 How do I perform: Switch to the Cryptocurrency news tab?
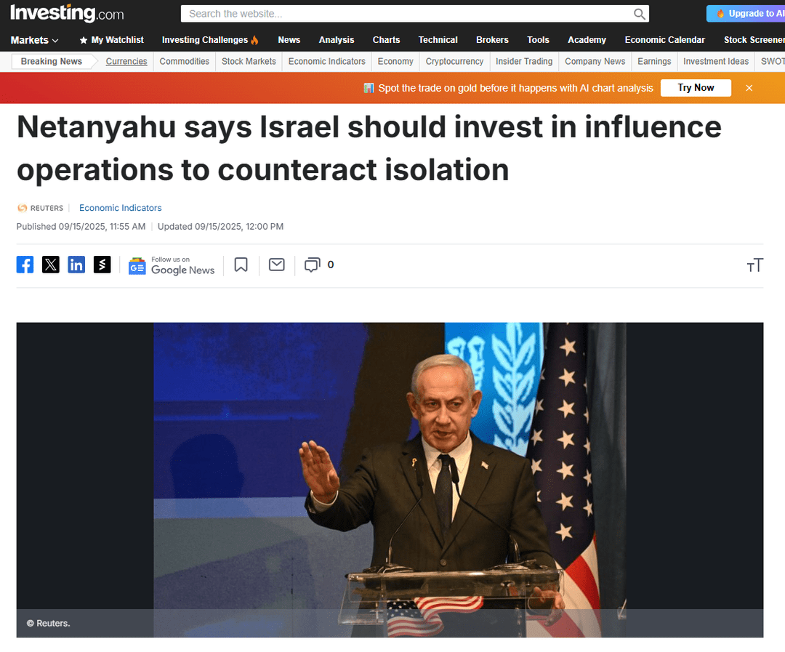[454, 62]
